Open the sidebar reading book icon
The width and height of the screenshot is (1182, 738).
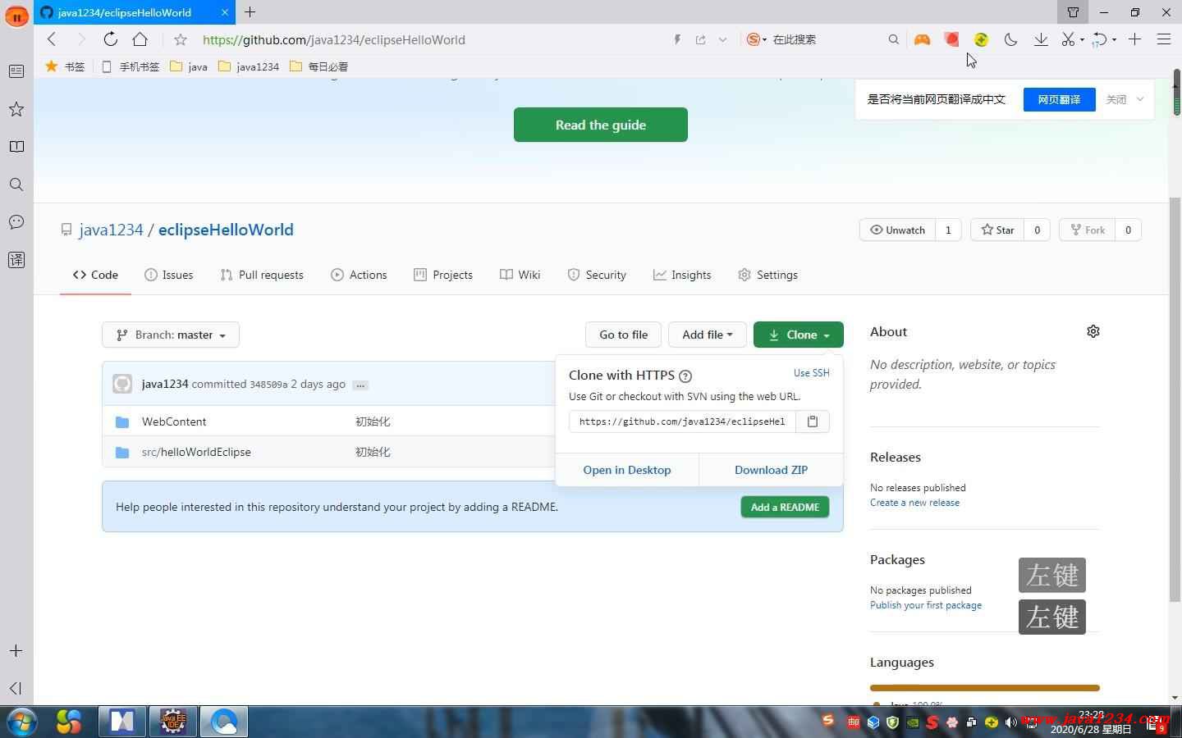coord(16,147)
